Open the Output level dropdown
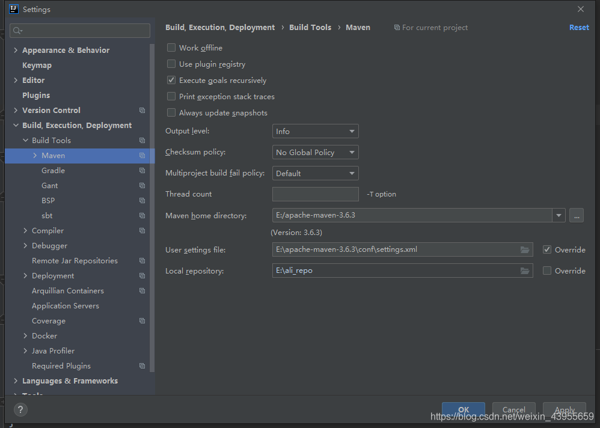The height and width of the screenshot is (428, 600). [x=315, y=131]
